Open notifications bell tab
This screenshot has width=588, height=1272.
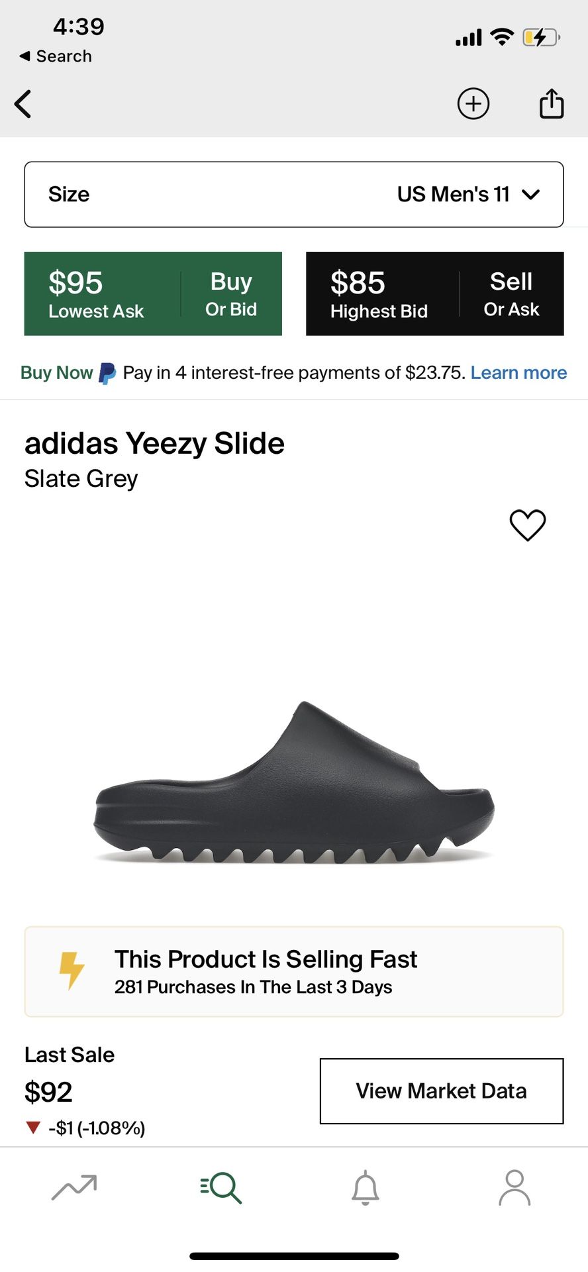point(366,1187)
